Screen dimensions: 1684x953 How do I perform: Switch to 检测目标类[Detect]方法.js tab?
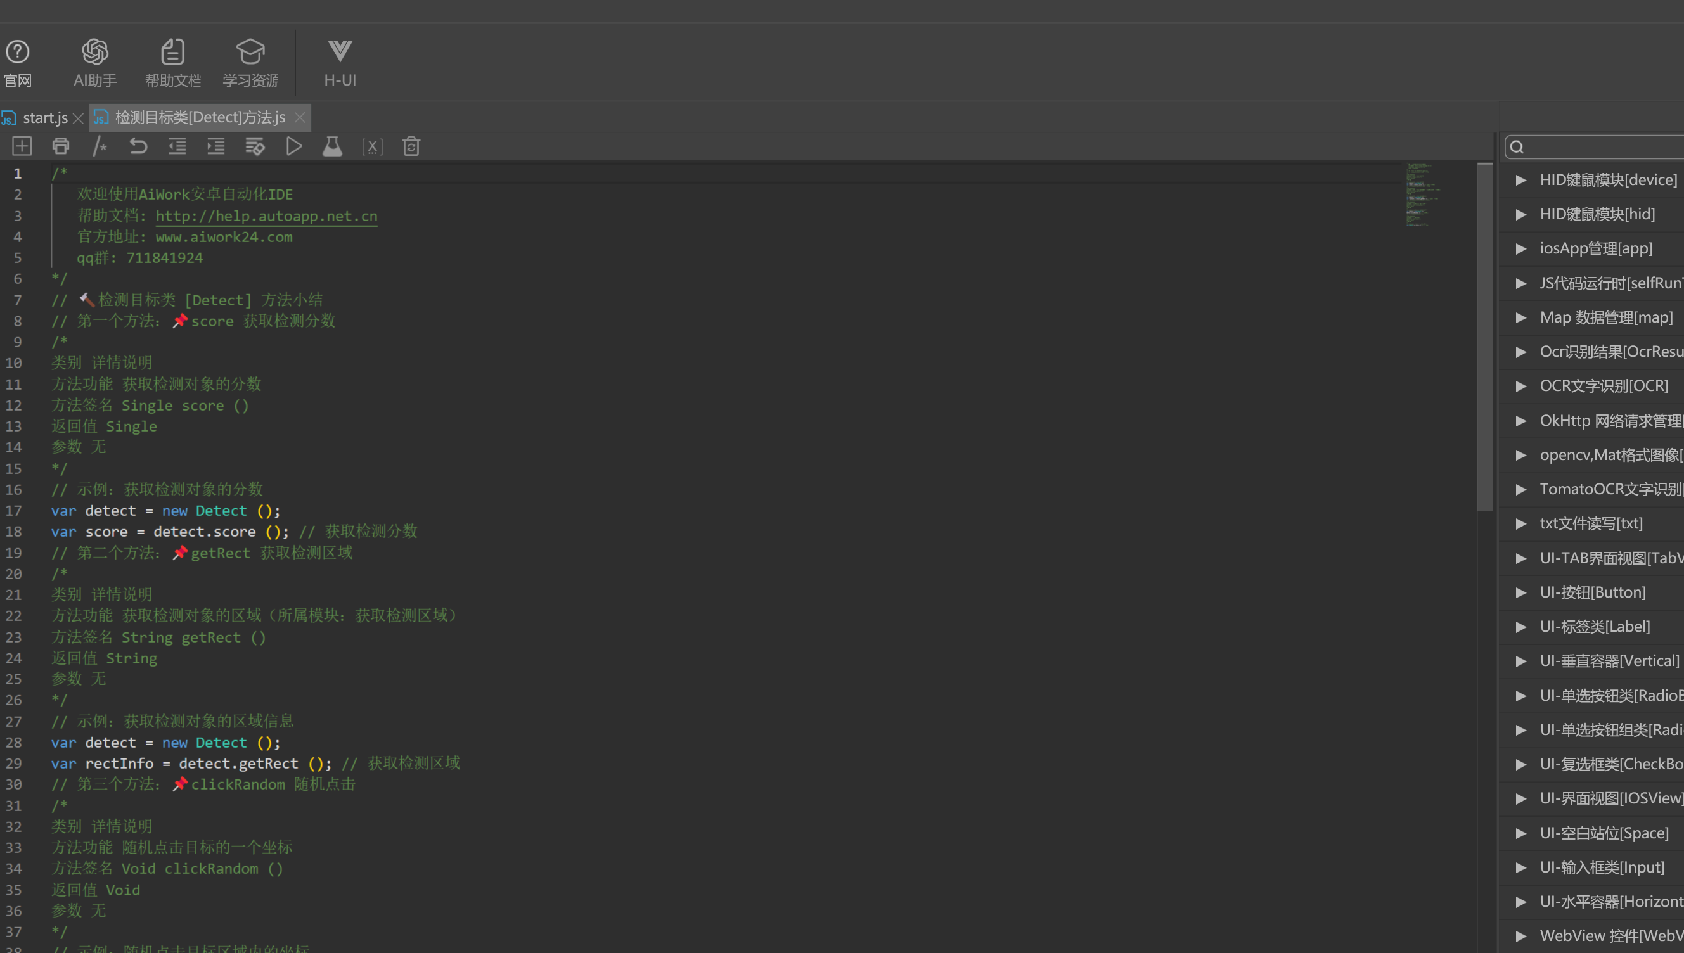200,118
